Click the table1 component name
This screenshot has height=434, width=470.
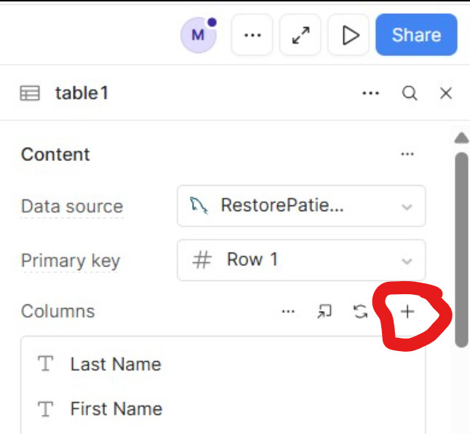coord(82,93)
